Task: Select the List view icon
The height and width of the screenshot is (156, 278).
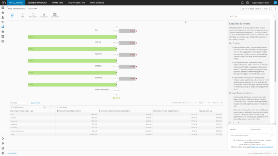Action: [x=12, y=15]
